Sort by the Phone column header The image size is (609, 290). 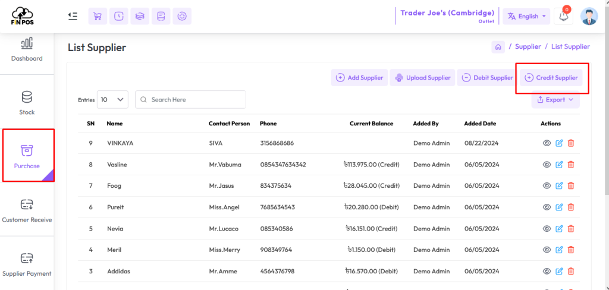tap(268, 124)
